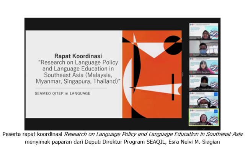Click the gallery strip divider handle

(x=183, y=74)
